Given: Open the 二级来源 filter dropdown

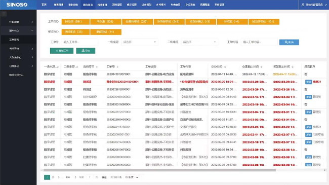Looking at the screenshot, I should [x=199, y=42].
